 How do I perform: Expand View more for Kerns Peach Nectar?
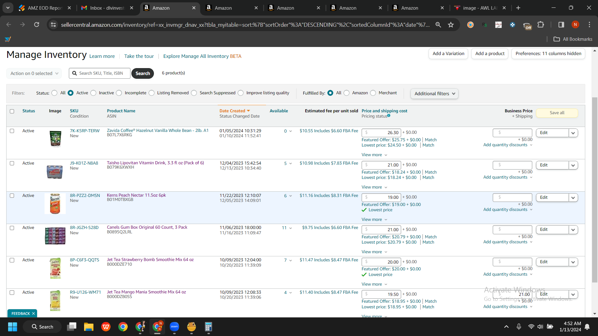coord(374,219)
